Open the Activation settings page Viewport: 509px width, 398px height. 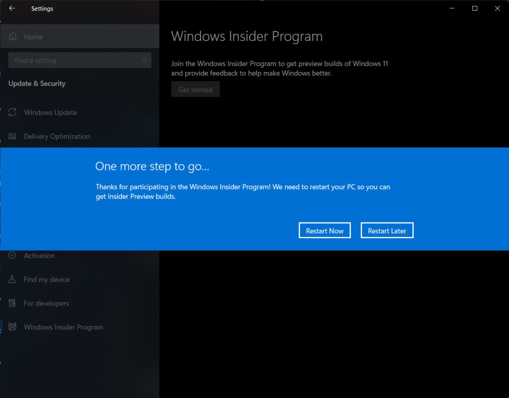[x=80, y=256]
